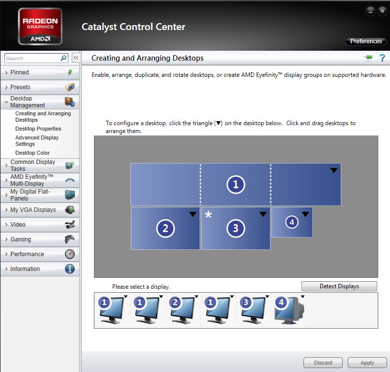Minimize the Catalyst Control Center window
390x372 pixels.
click(x=370, y=11)
